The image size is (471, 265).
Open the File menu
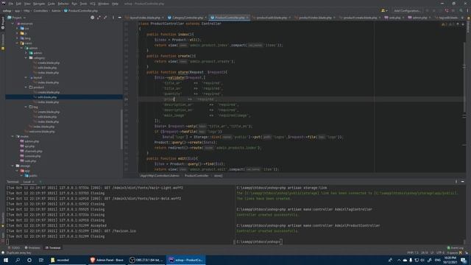point(11,4)
